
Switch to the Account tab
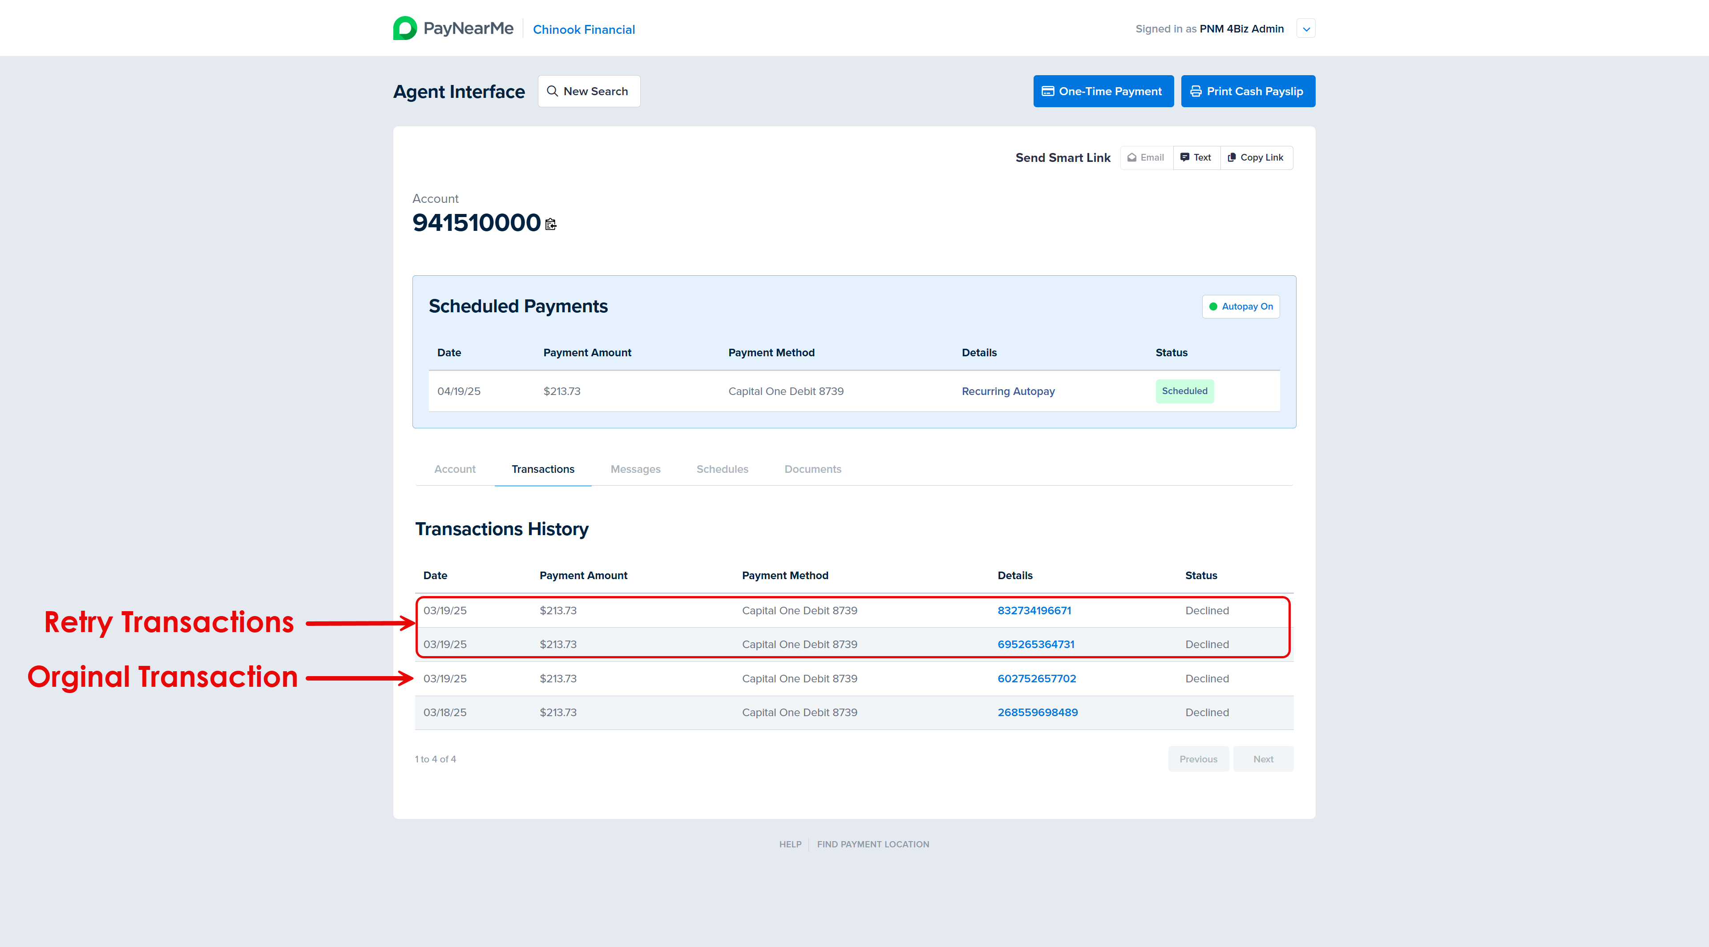454,470
